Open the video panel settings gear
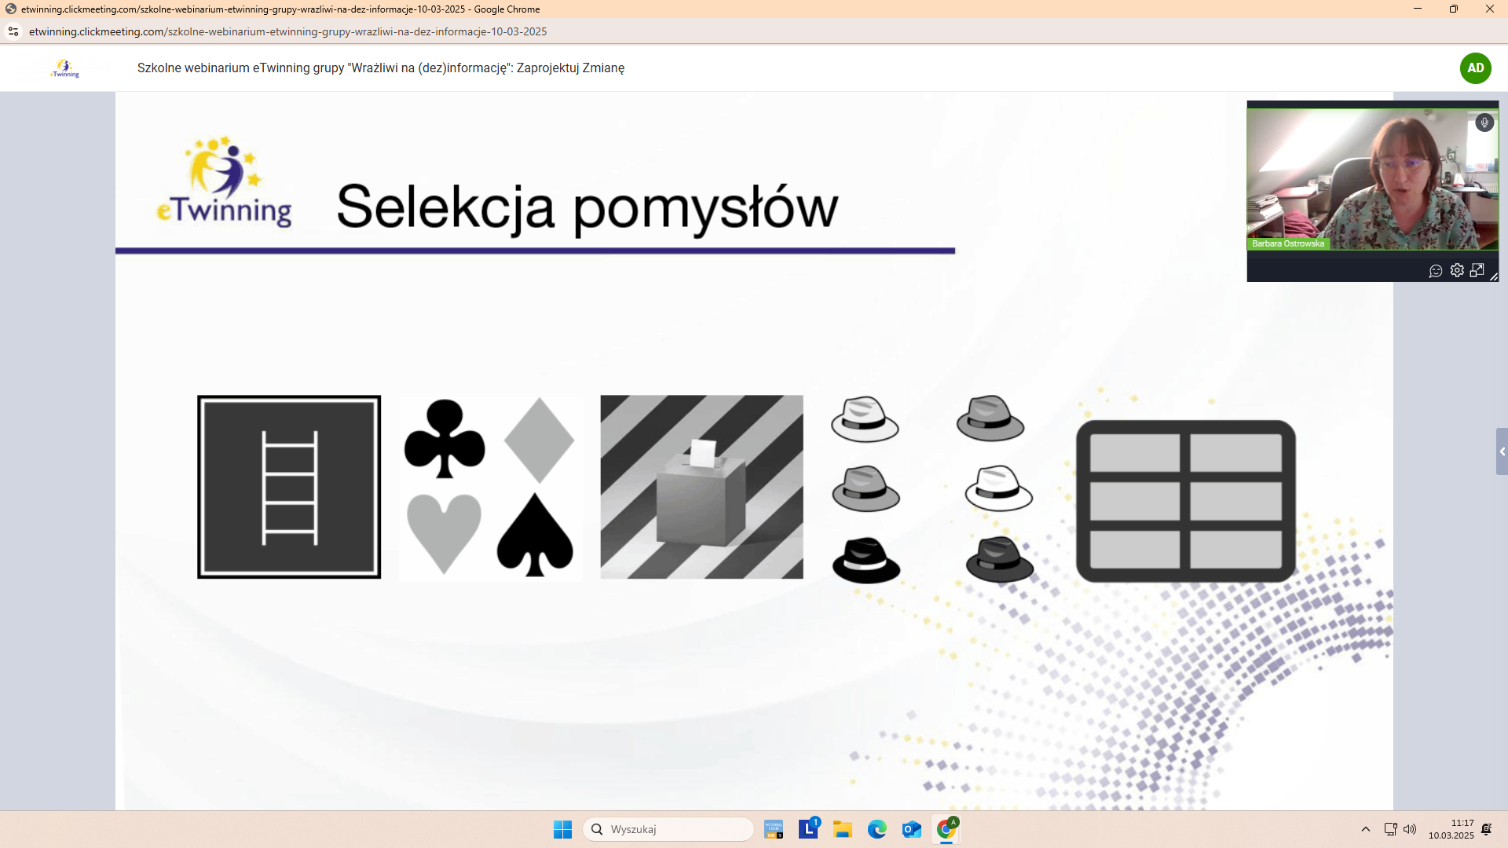Screen dimensions: 1508x848 tap(1457, 270)
